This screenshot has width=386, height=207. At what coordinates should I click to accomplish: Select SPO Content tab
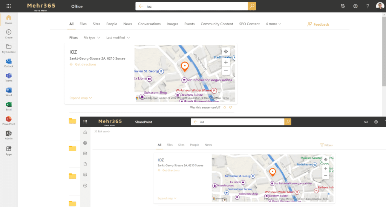tap(249, 24)
